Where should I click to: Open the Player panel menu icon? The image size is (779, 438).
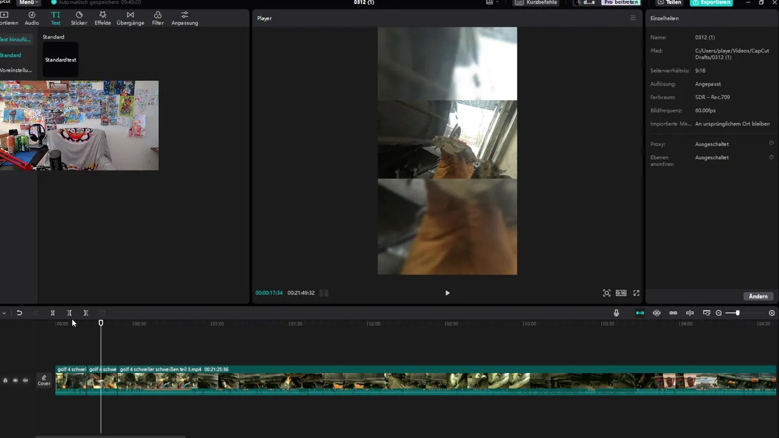[632, 18]
